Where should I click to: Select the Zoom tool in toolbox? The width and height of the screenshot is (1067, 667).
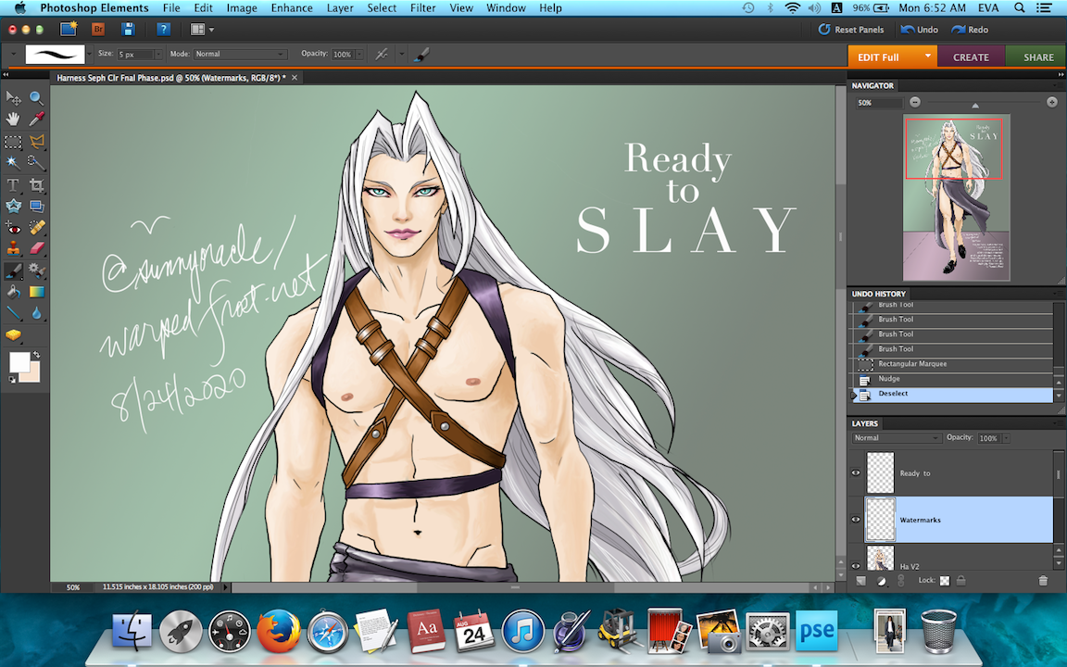pos(36,98)
